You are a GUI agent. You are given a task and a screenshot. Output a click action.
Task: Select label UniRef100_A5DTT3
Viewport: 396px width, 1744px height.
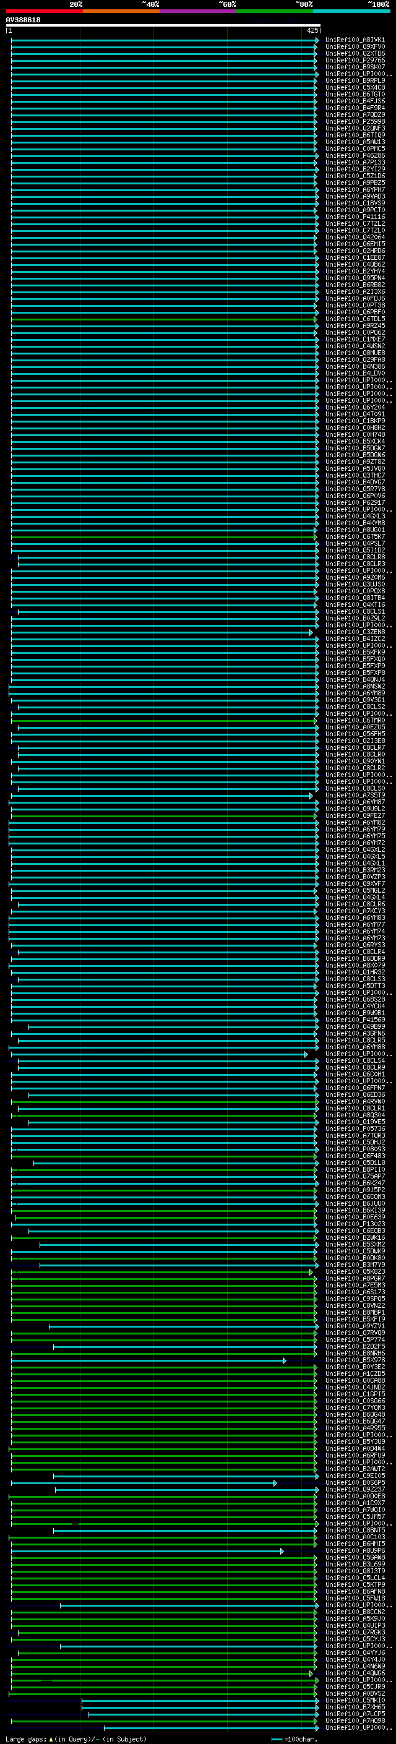355,986
